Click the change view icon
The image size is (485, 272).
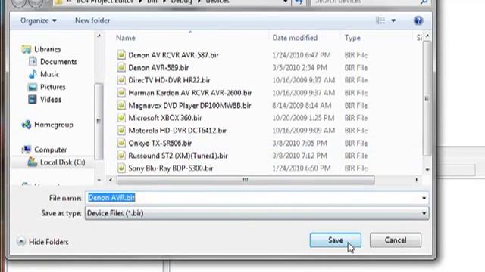point(380,20)
